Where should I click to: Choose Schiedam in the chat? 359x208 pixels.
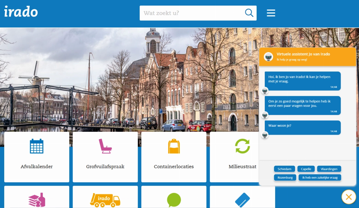tap(284, 169)
